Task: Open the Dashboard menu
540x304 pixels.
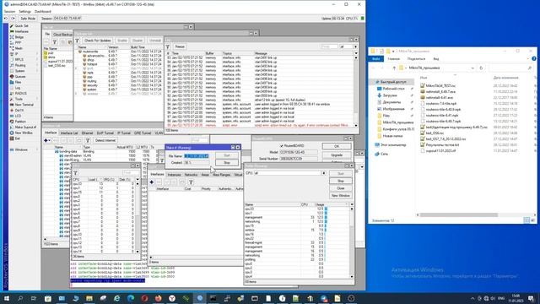Action: pyautogui.click(x=43, y=11)
